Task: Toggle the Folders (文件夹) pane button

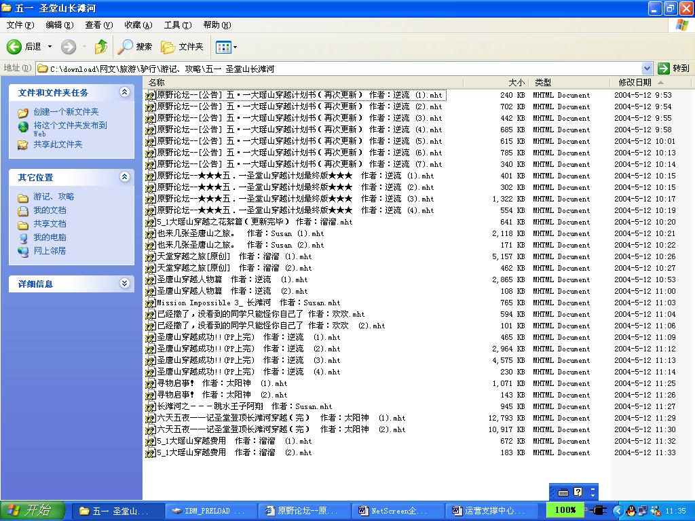Action: (182, 47)
